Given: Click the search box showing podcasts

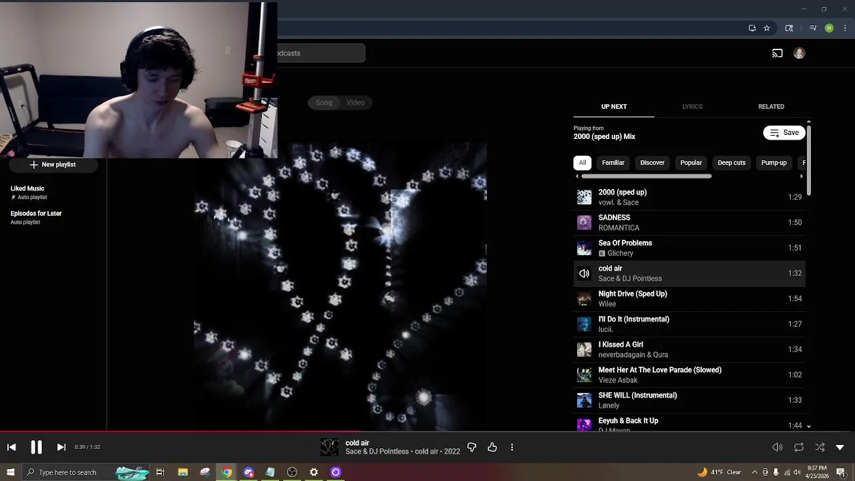Looking at the screenshot, I should point(321,53).
